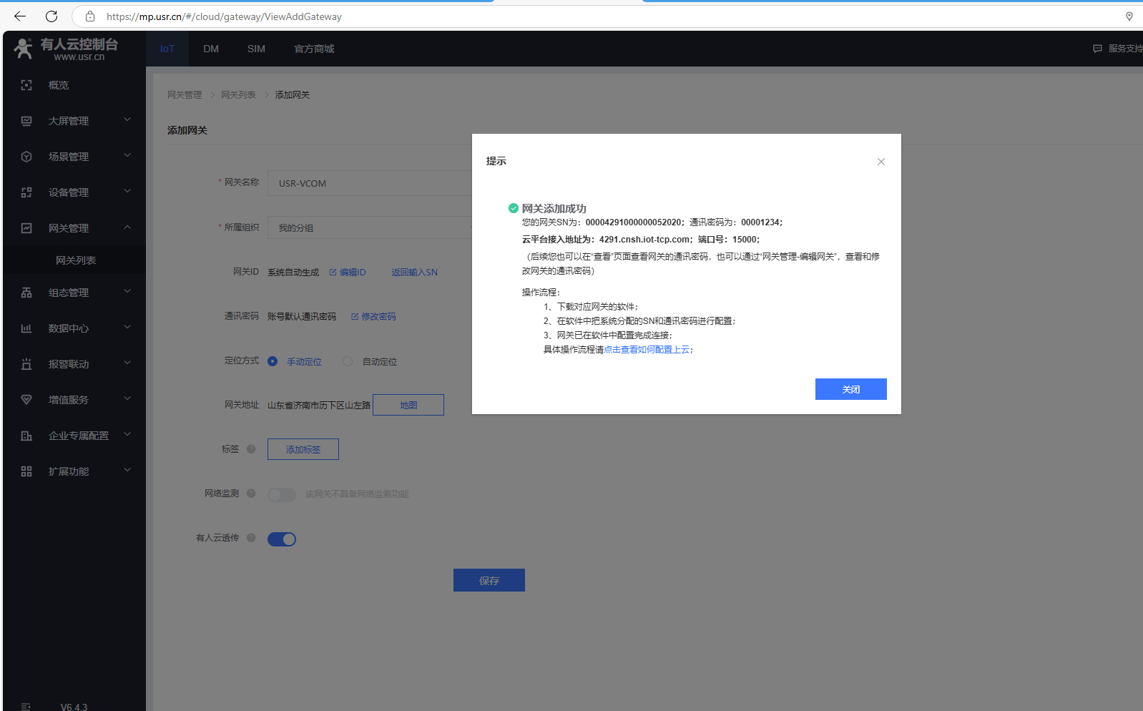Select the 手动定位 radio button

tap(273, 361)
